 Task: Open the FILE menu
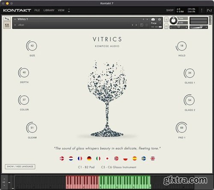37,10
